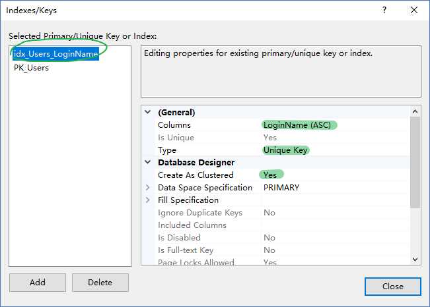Collapse the (General) section chevron

pyautogui.click(x=148, y=112)
